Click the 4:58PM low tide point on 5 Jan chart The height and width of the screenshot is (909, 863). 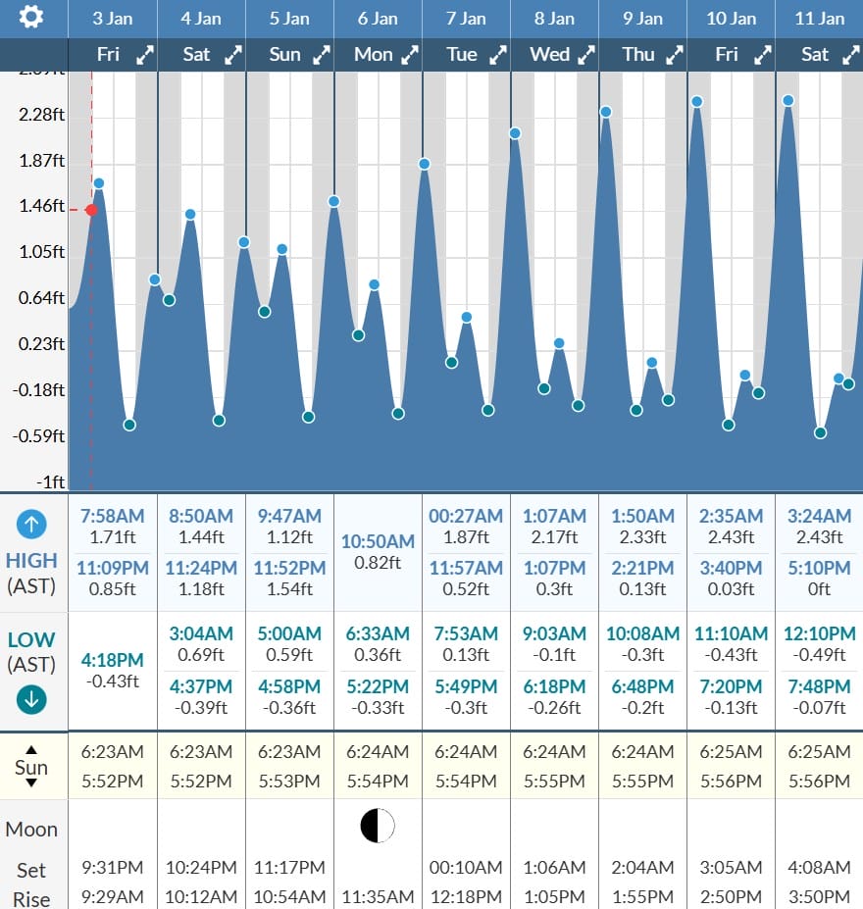308,417
